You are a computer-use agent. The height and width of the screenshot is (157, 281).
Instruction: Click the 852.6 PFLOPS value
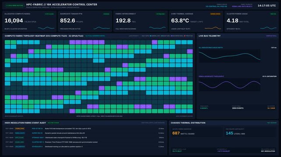pos(68,20)
